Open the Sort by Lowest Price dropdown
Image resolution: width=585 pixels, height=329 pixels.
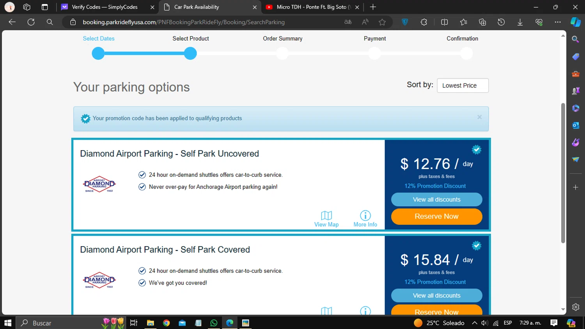(x=463, y=85)
